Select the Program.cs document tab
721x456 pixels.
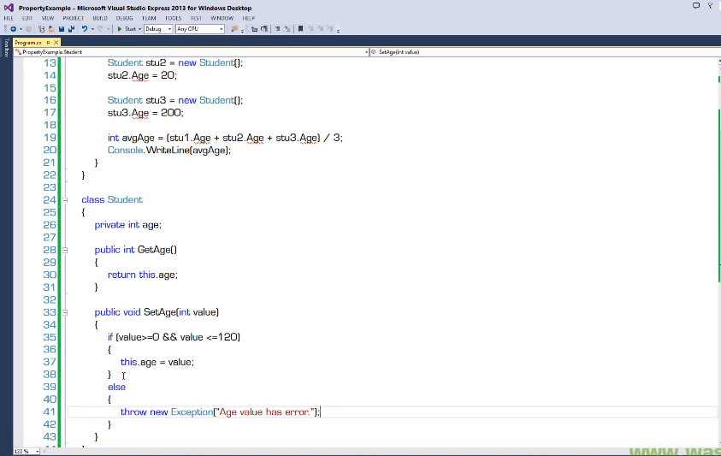click(28, 42)
